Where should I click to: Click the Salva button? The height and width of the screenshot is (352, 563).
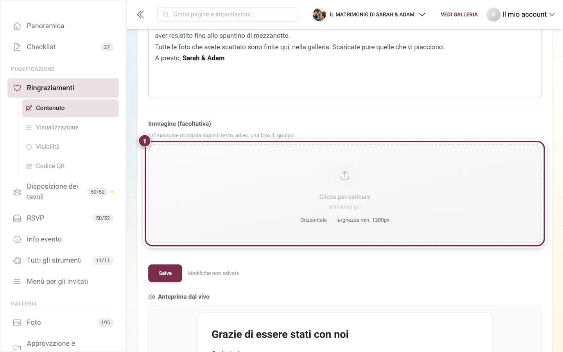click(165, 273)
